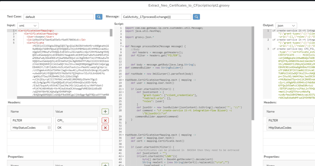The width and height of the screenshot is (315, 166).
Task: Click the script editor vertical scrollbar
Action: click(x=253, y=73)
